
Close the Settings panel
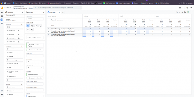[43, 12]
